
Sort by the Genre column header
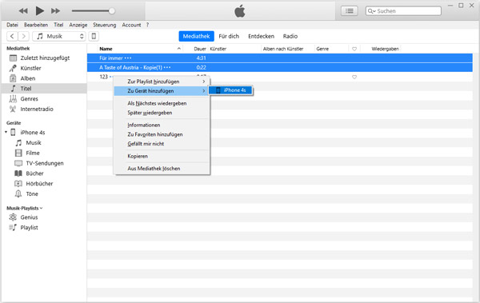pos(322,49)
